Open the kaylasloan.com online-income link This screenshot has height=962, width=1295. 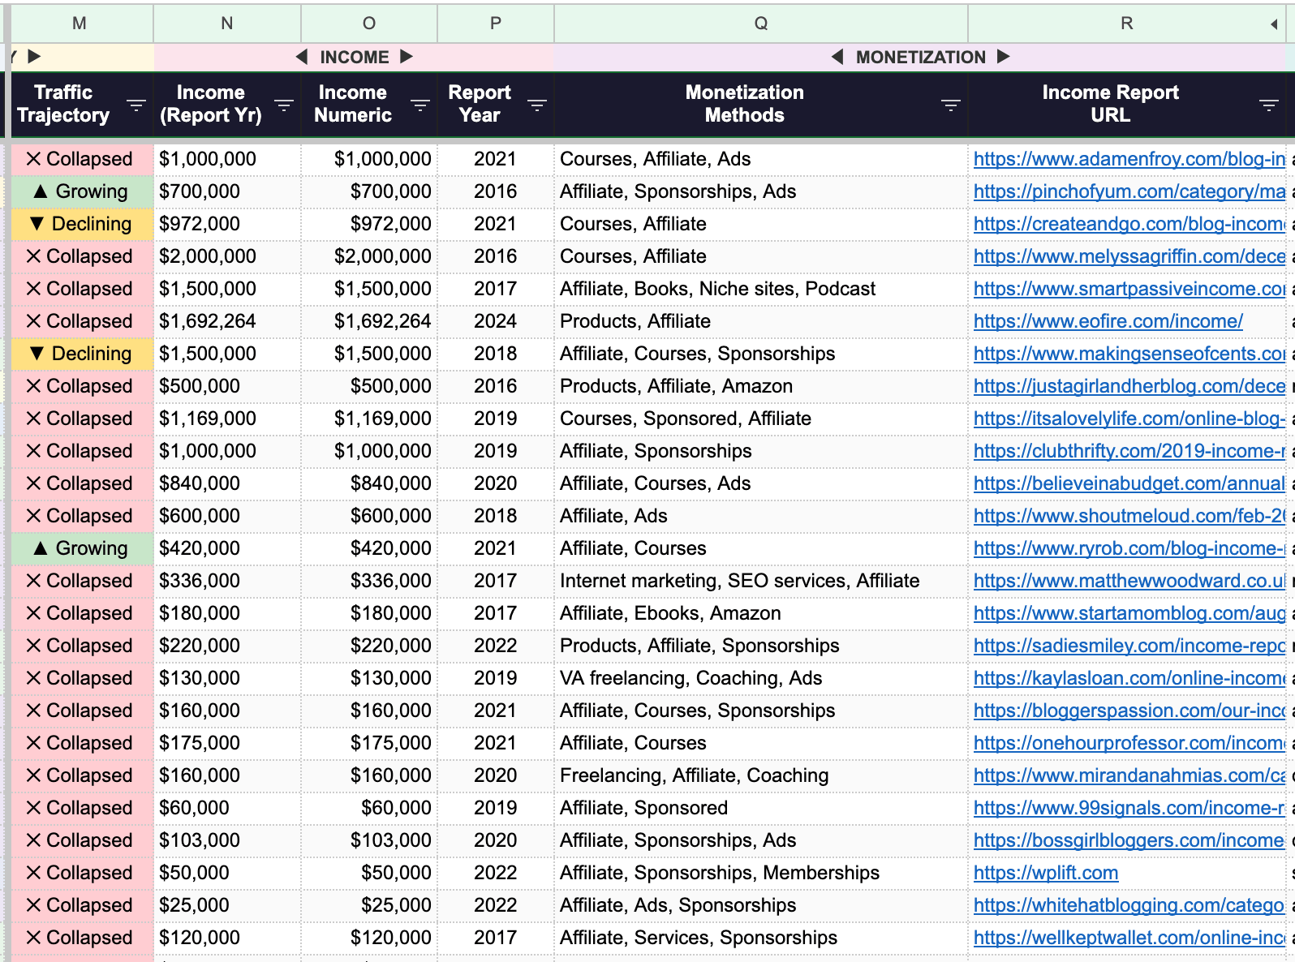click(1129, 678)
